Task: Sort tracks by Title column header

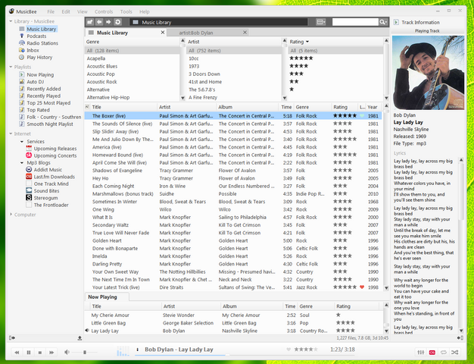Action: click(123, 107)
